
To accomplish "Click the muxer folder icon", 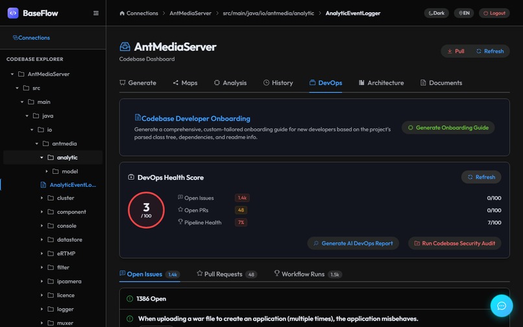I will (x=51, y=323).
